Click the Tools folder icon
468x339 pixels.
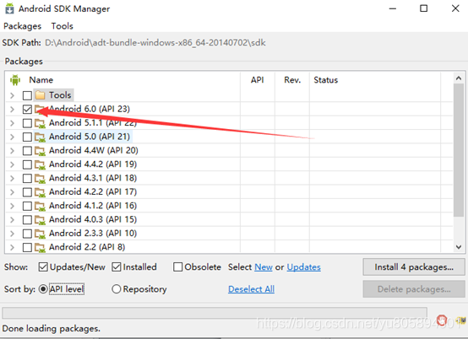coord(40,95)
